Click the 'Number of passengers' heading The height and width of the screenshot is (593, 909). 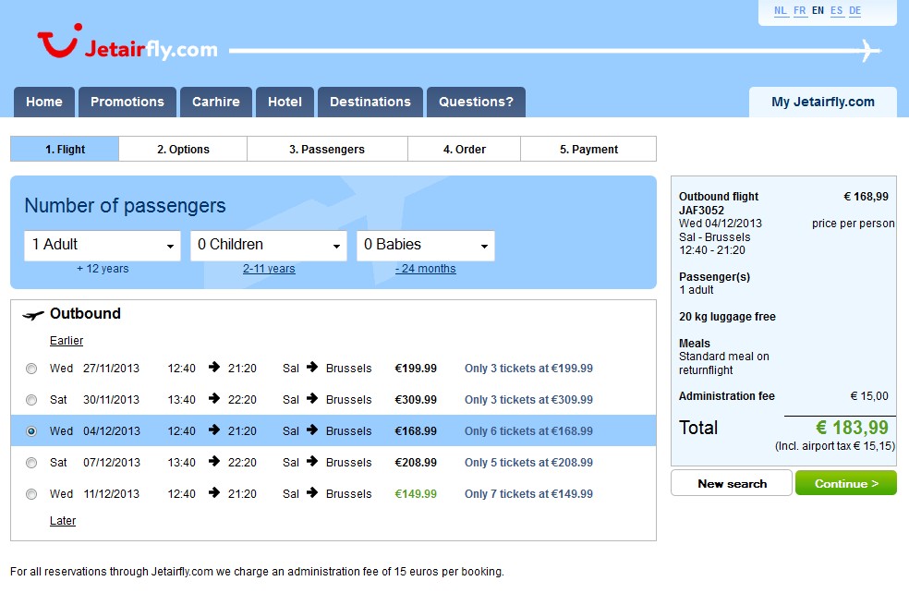[126, 206]
